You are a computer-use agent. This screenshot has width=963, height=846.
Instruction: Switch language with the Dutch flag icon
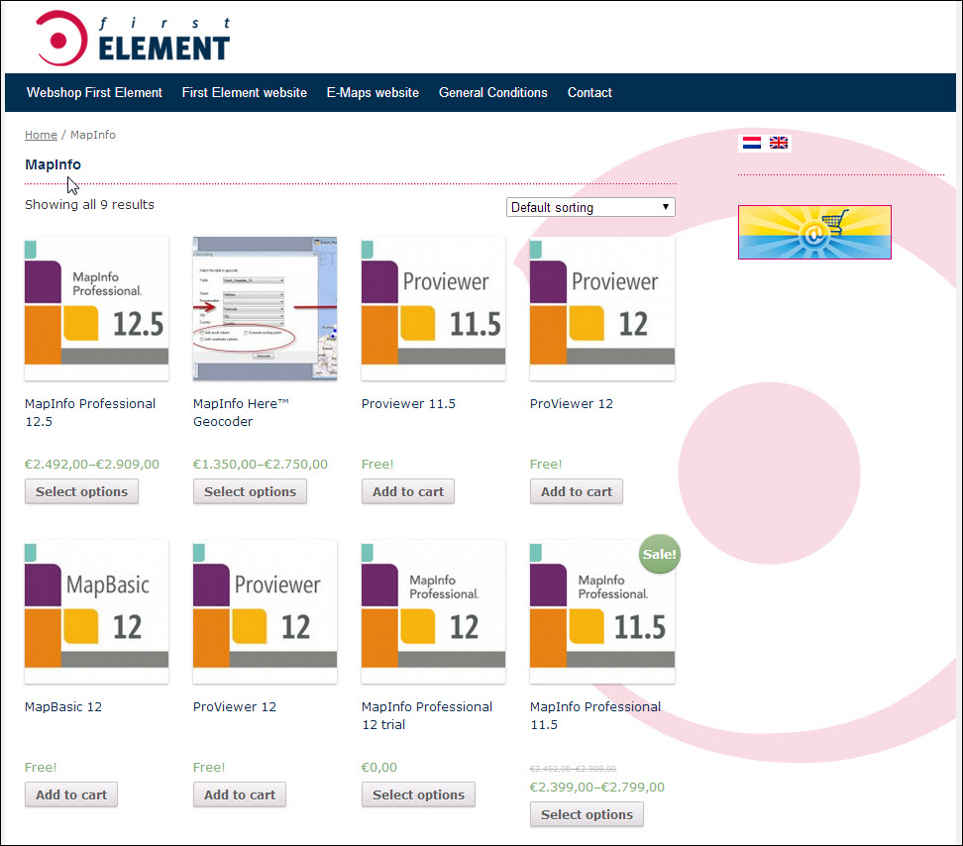click(x=752, y=143)
